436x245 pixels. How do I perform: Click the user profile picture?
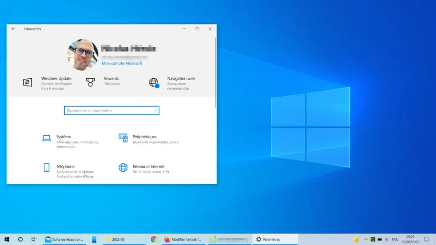(x=83, y=55)
